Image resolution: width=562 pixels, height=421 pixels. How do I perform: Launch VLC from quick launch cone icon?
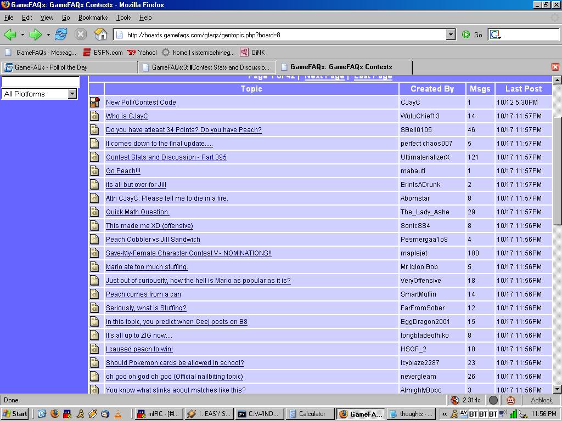click(x=118, y=414)
